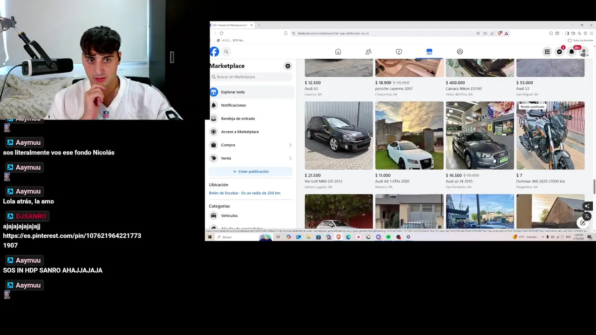Open Brave Rewards triangle icon

pos(506,33)
